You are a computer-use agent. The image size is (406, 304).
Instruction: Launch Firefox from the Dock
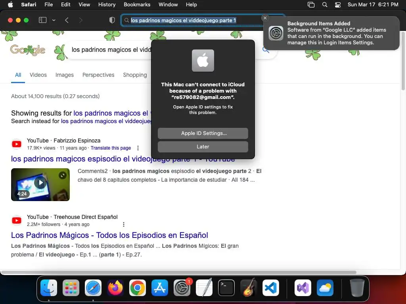tap(115, 288)
